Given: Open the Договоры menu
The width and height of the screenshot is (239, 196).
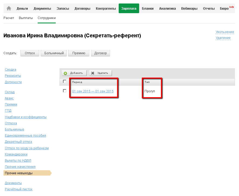Looking at the screenshot, I should point(82,9).
